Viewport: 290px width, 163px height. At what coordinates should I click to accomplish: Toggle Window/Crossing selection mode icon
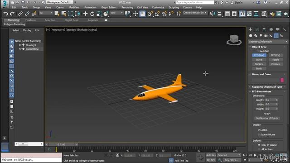pos(77,14)
